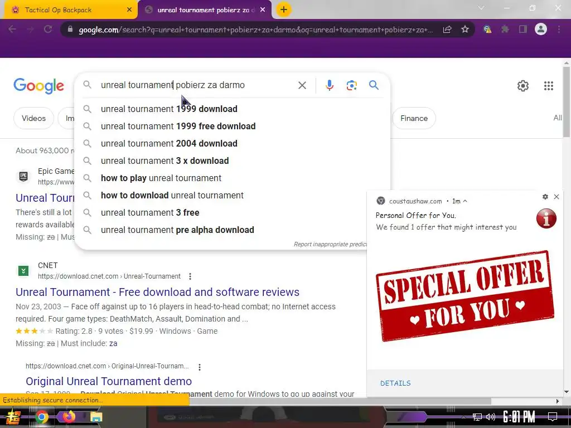Click the 'za' must include link under CNET result
This screenshot has height=428, width=571.
click(113, 343)
